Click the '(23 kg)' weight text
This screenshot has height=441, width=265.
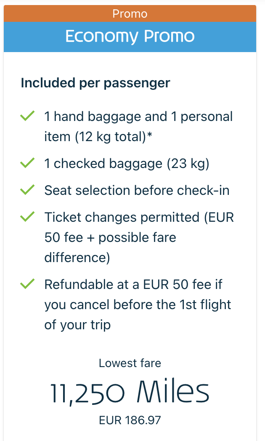pos(188,163)
